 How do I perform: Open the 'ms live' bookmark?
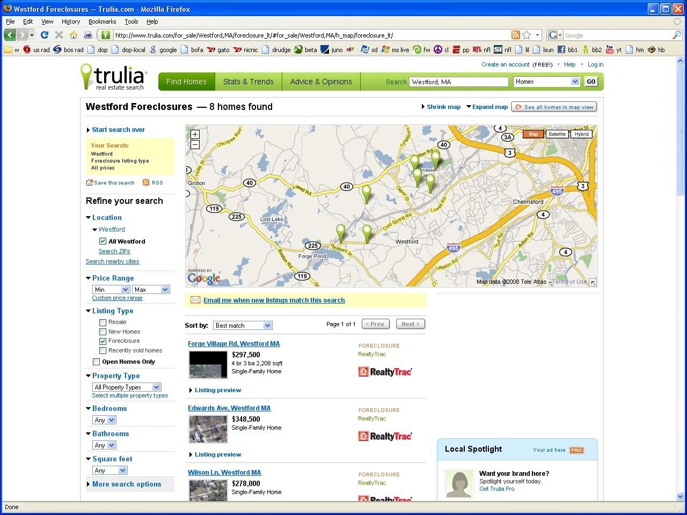396,49
